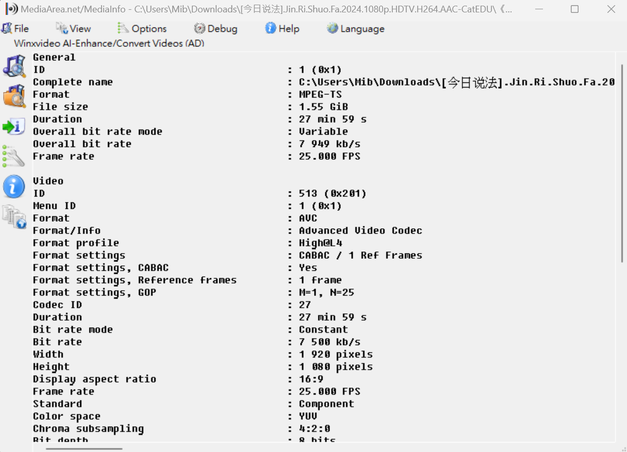The image size is (627, 452).
Task: Open the File menu
Action: (x=15, y=28)
